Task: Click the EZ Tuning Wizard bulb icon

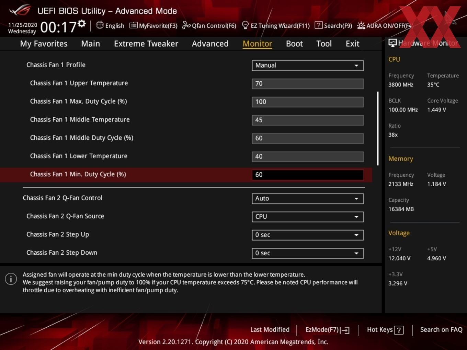Action: [x=245, y=25]
